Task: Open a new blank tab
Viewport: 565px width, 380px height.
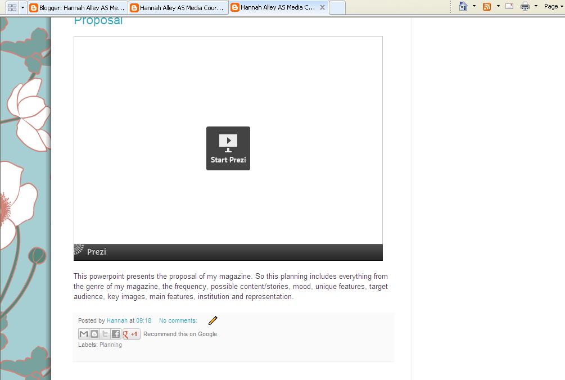Action: click(337, 7)
